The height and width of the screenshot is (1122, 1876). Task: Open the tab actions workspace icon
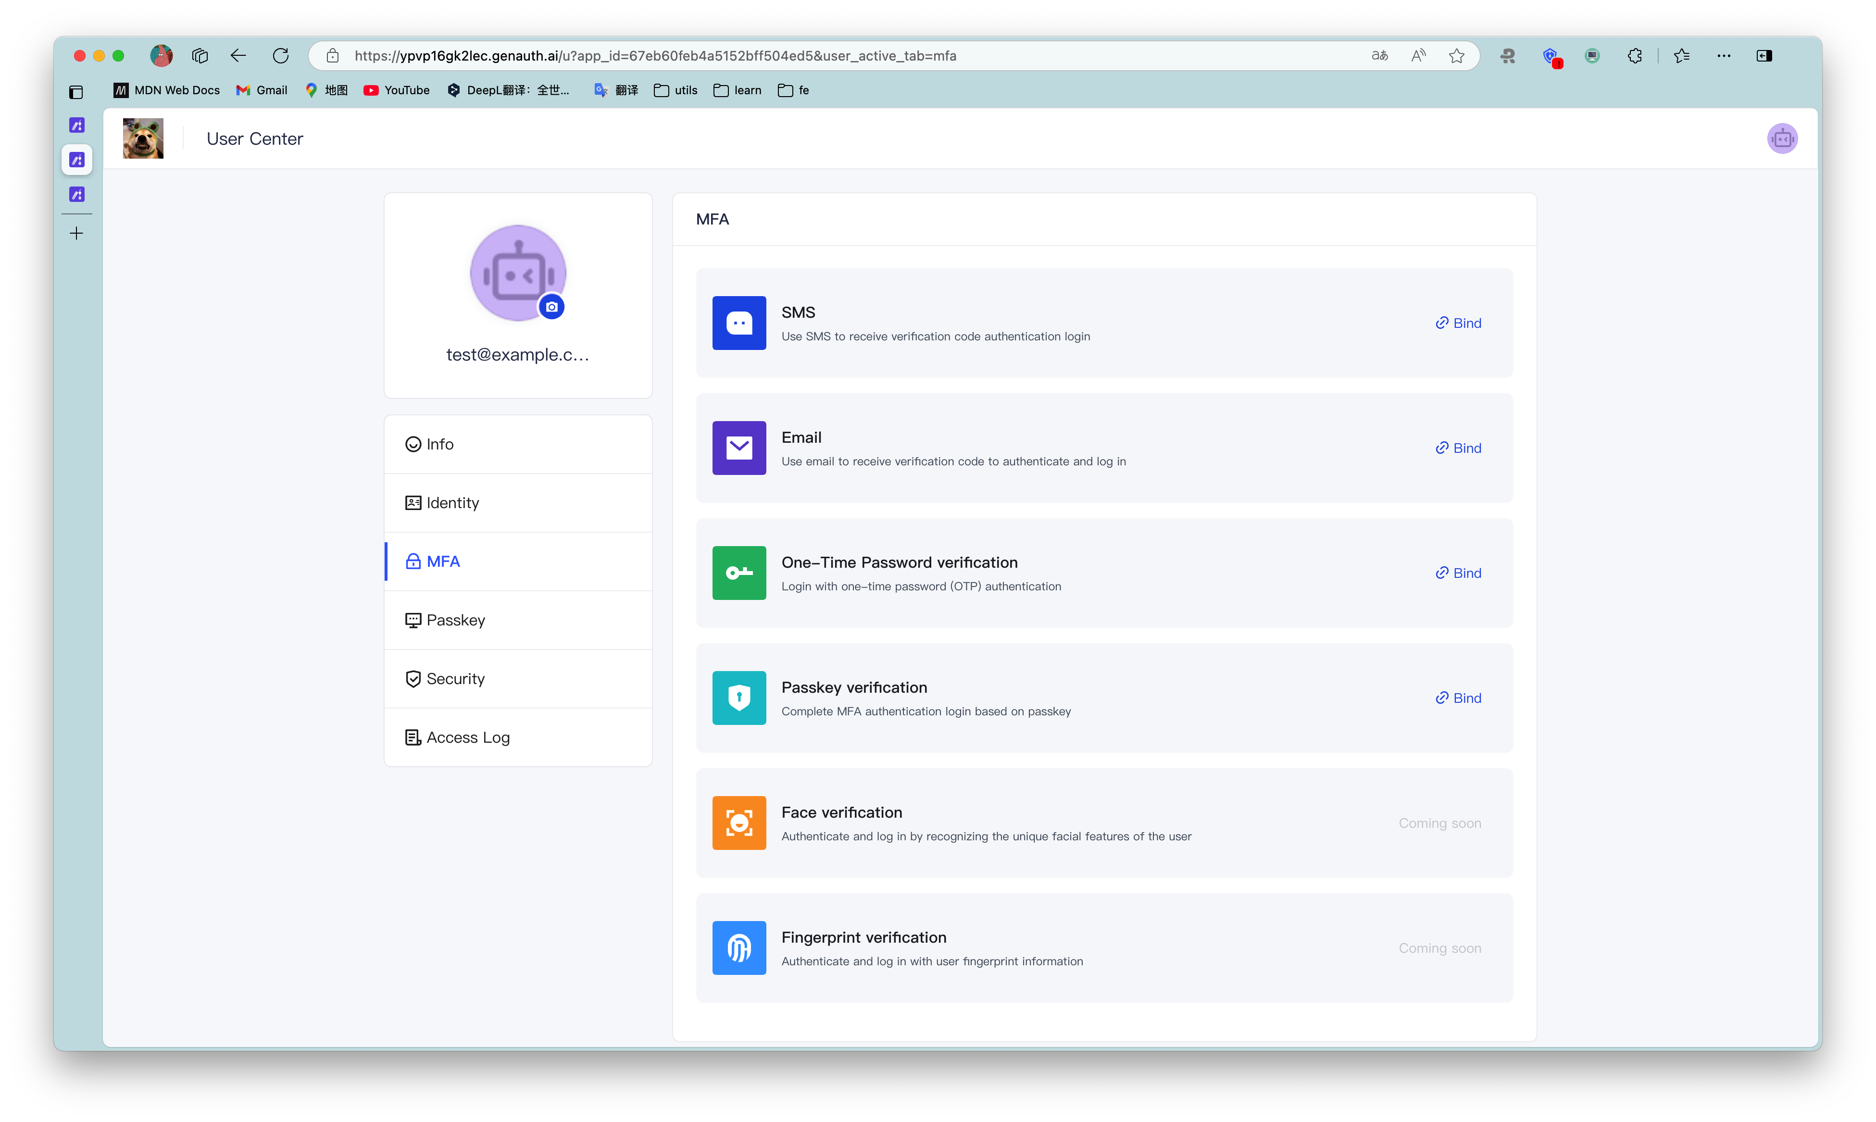point(200,55)
